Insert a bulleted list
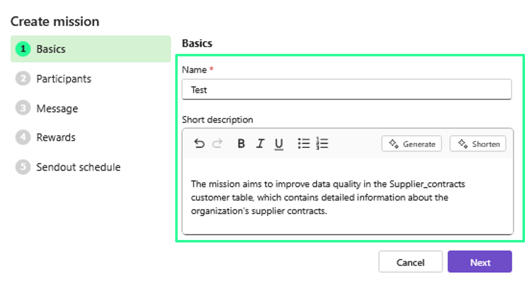 (x=304, y=144)
